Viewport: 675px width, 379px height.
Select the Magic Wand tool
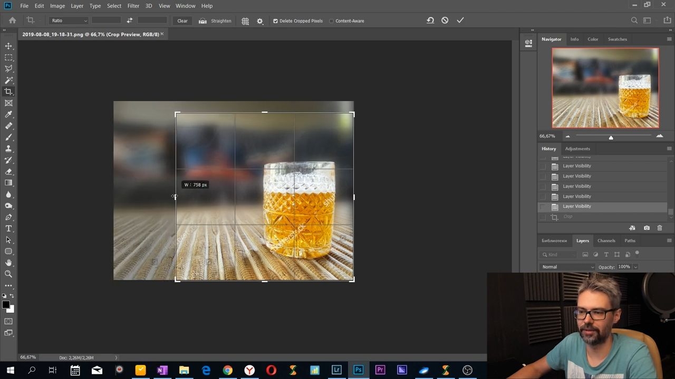click(8, 81)
